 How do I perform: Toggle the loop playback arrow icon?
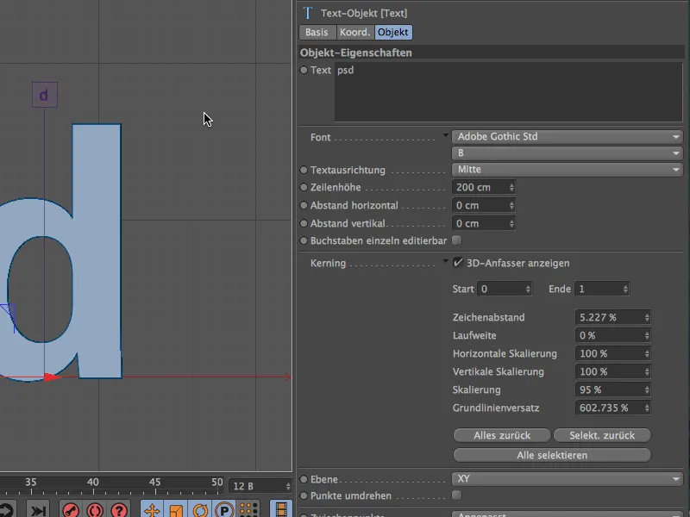[x=6, y=510]
